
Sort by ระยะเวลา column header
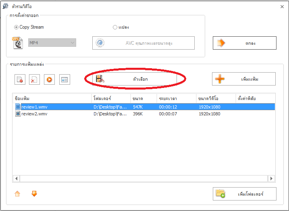click(x=177, y=98)
